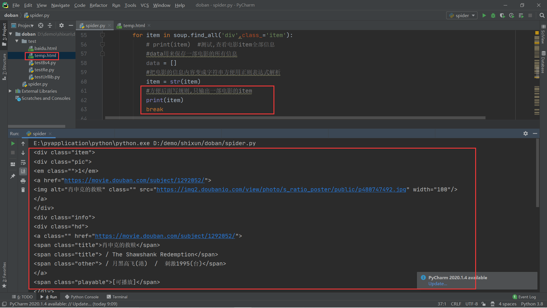Toggle scroll to end in Run console

23,171
